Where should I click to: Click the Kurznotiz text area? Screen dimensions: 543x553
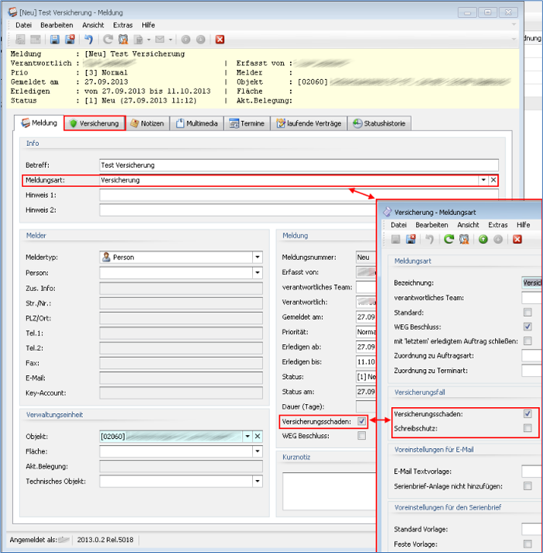[x=326, y=491]
